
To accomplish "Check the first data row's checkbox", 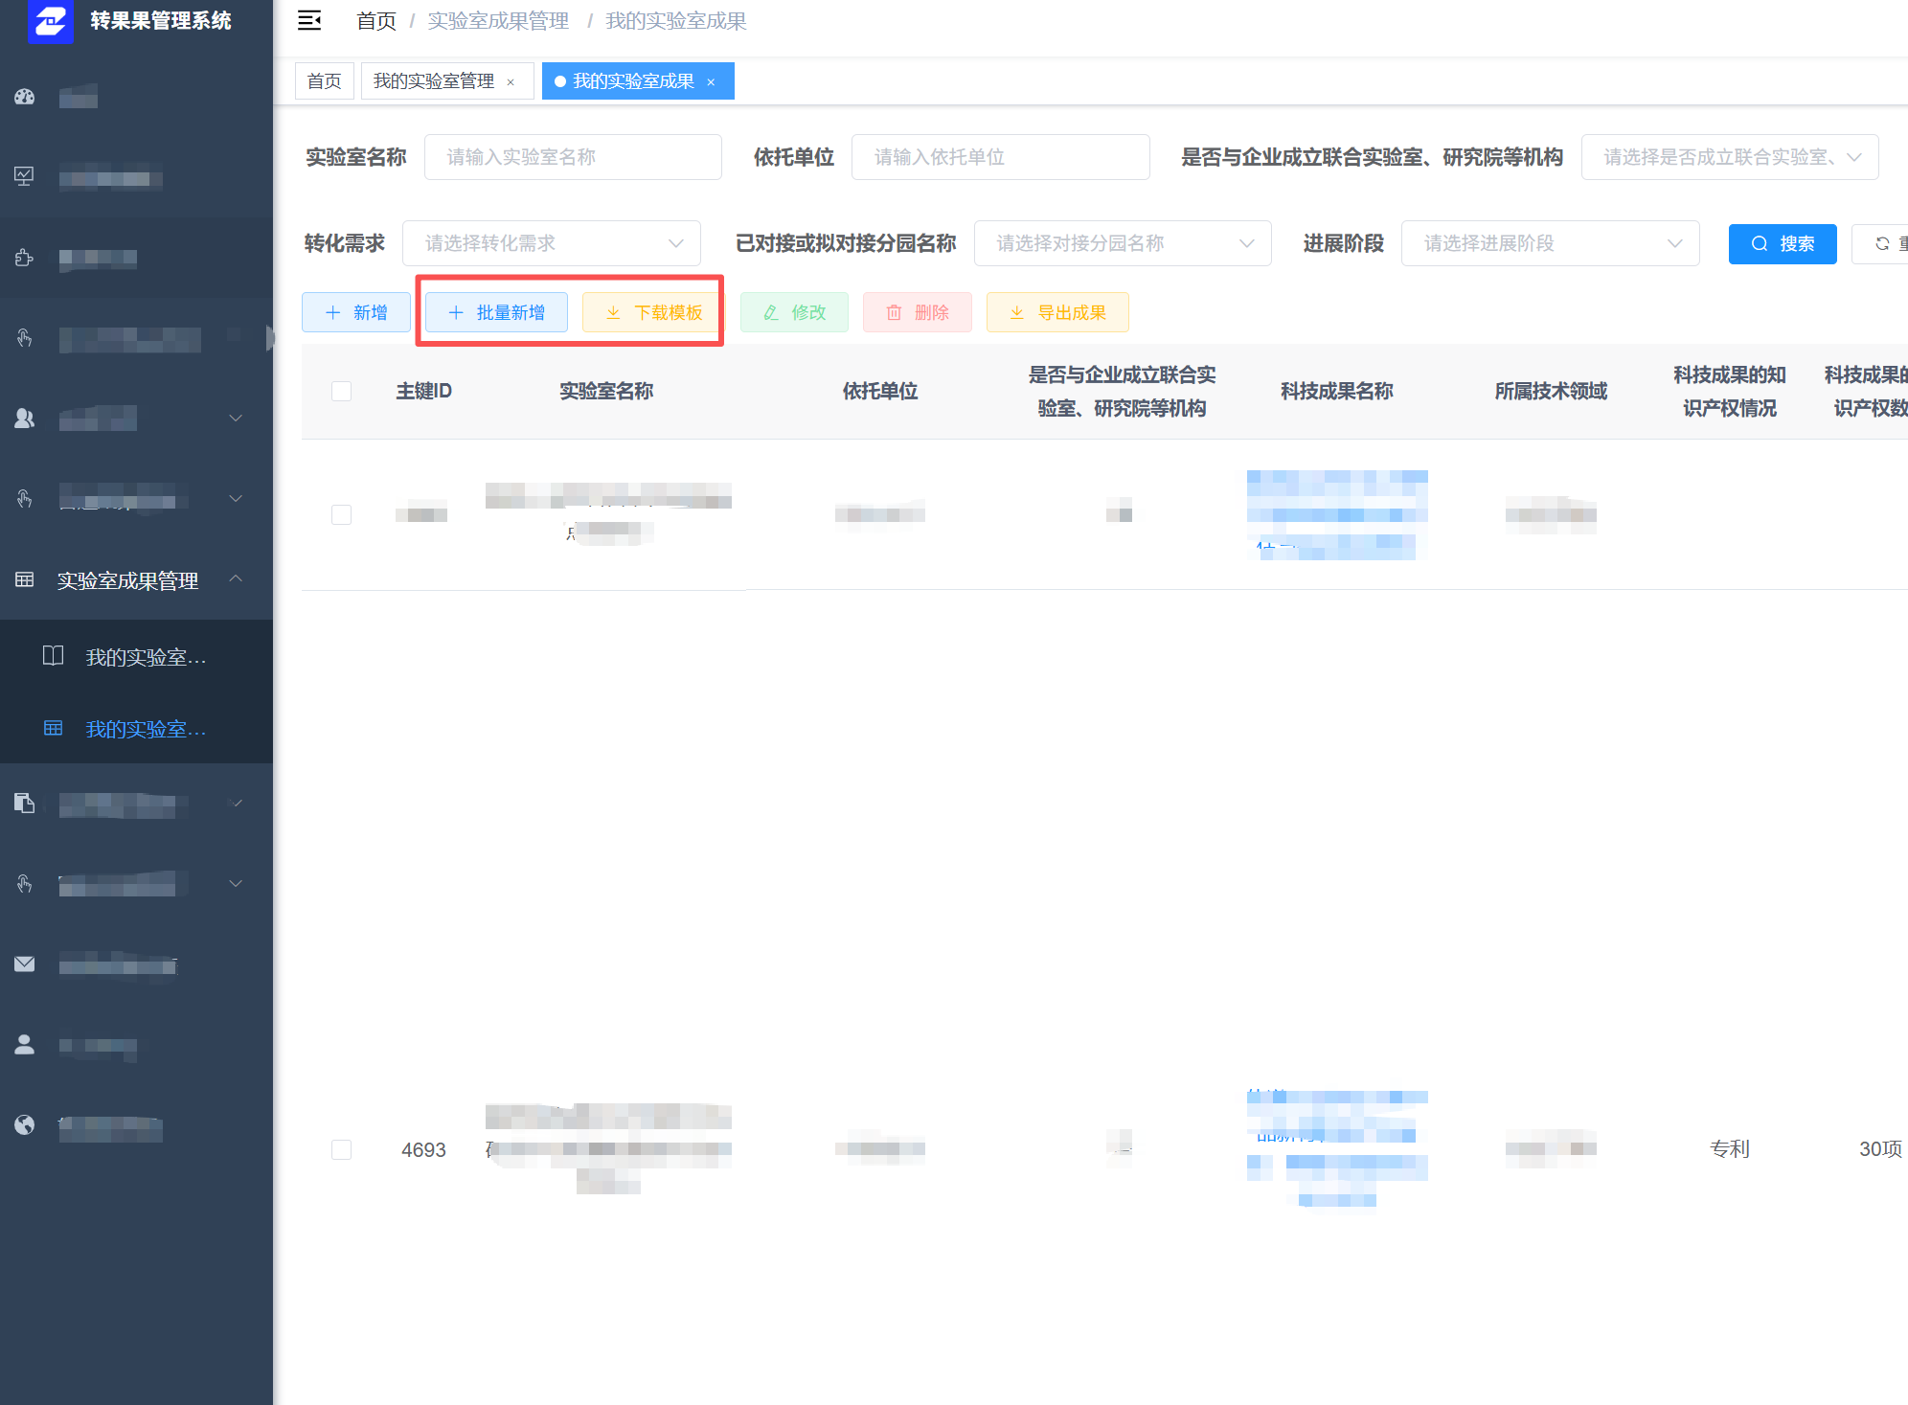I will click(x=341, y=514).
